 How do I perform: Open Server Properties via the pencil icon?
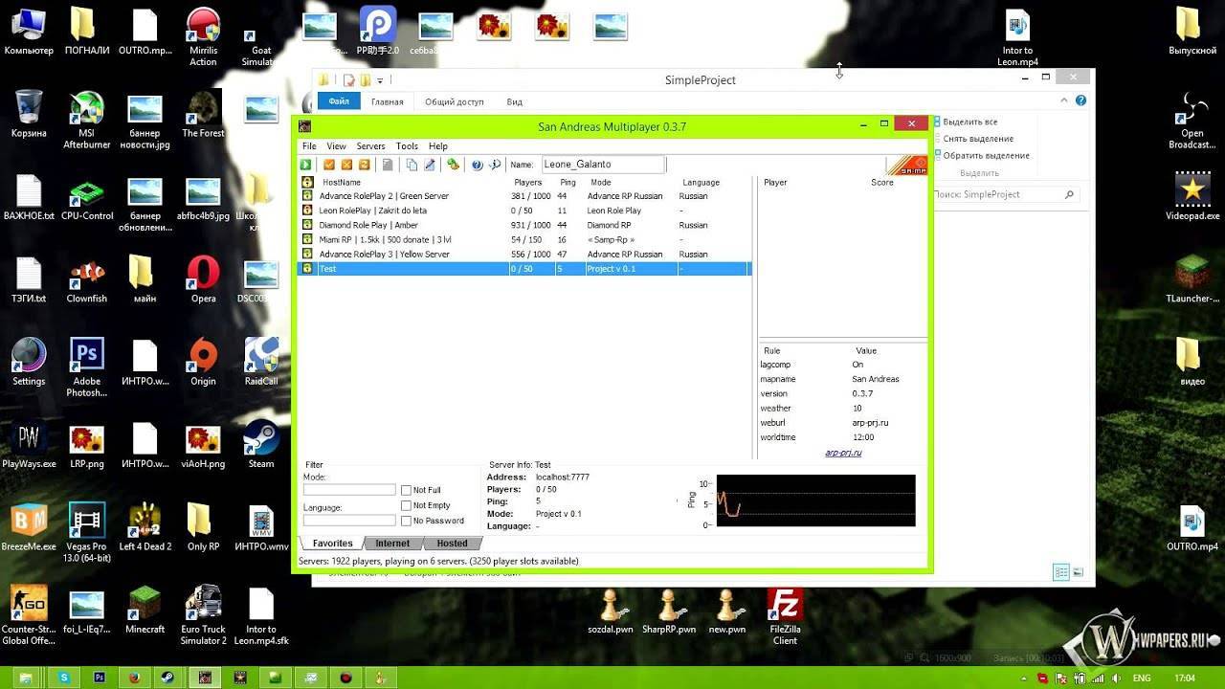430,165
